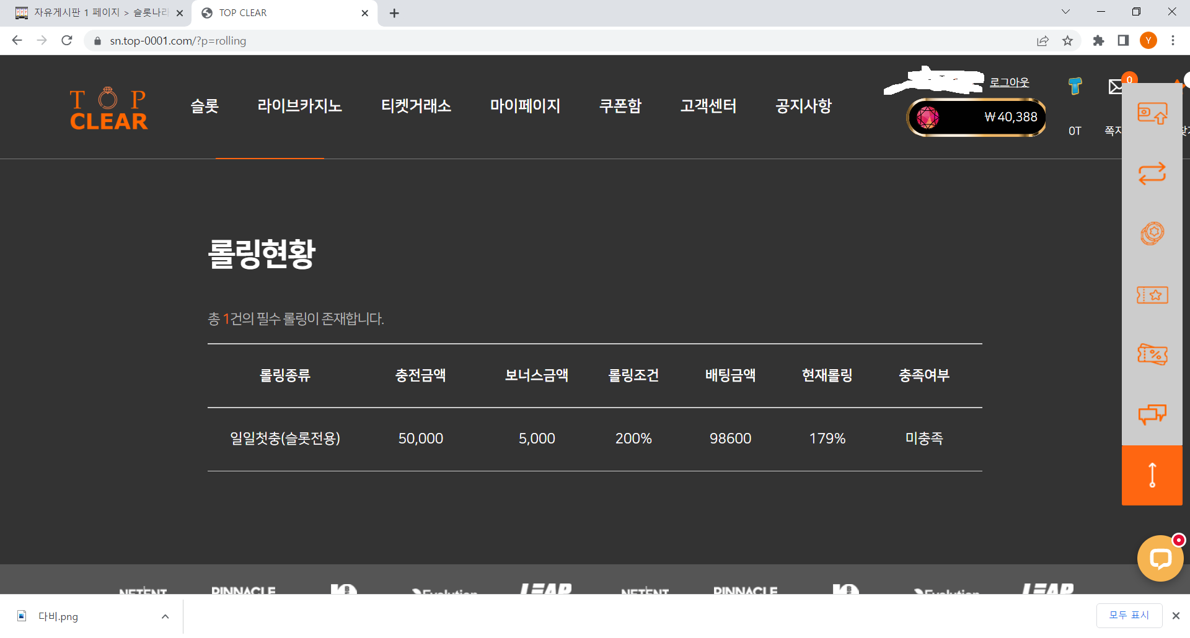Close the downloads bar
The height and width of the screenshot is (638, 1190).
(x=1176, y=616)
